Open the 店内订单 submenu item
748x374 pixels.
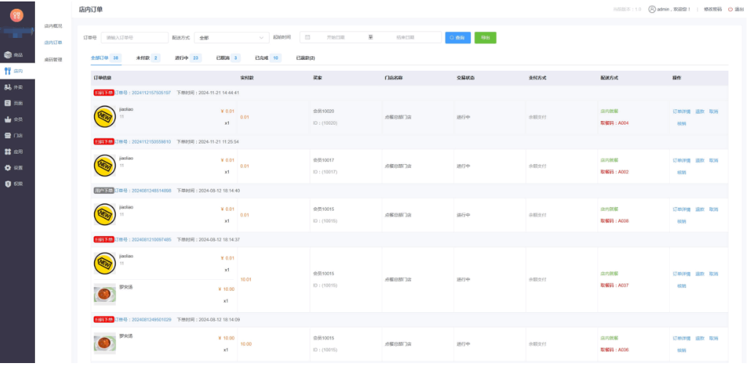[53, 42]
